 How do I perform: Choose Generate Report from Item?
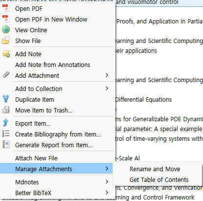(58, 145)
